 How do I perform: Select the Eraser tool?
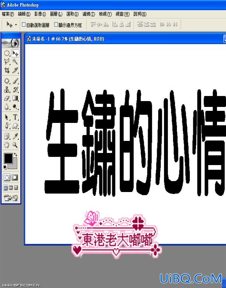coord(7,98)
